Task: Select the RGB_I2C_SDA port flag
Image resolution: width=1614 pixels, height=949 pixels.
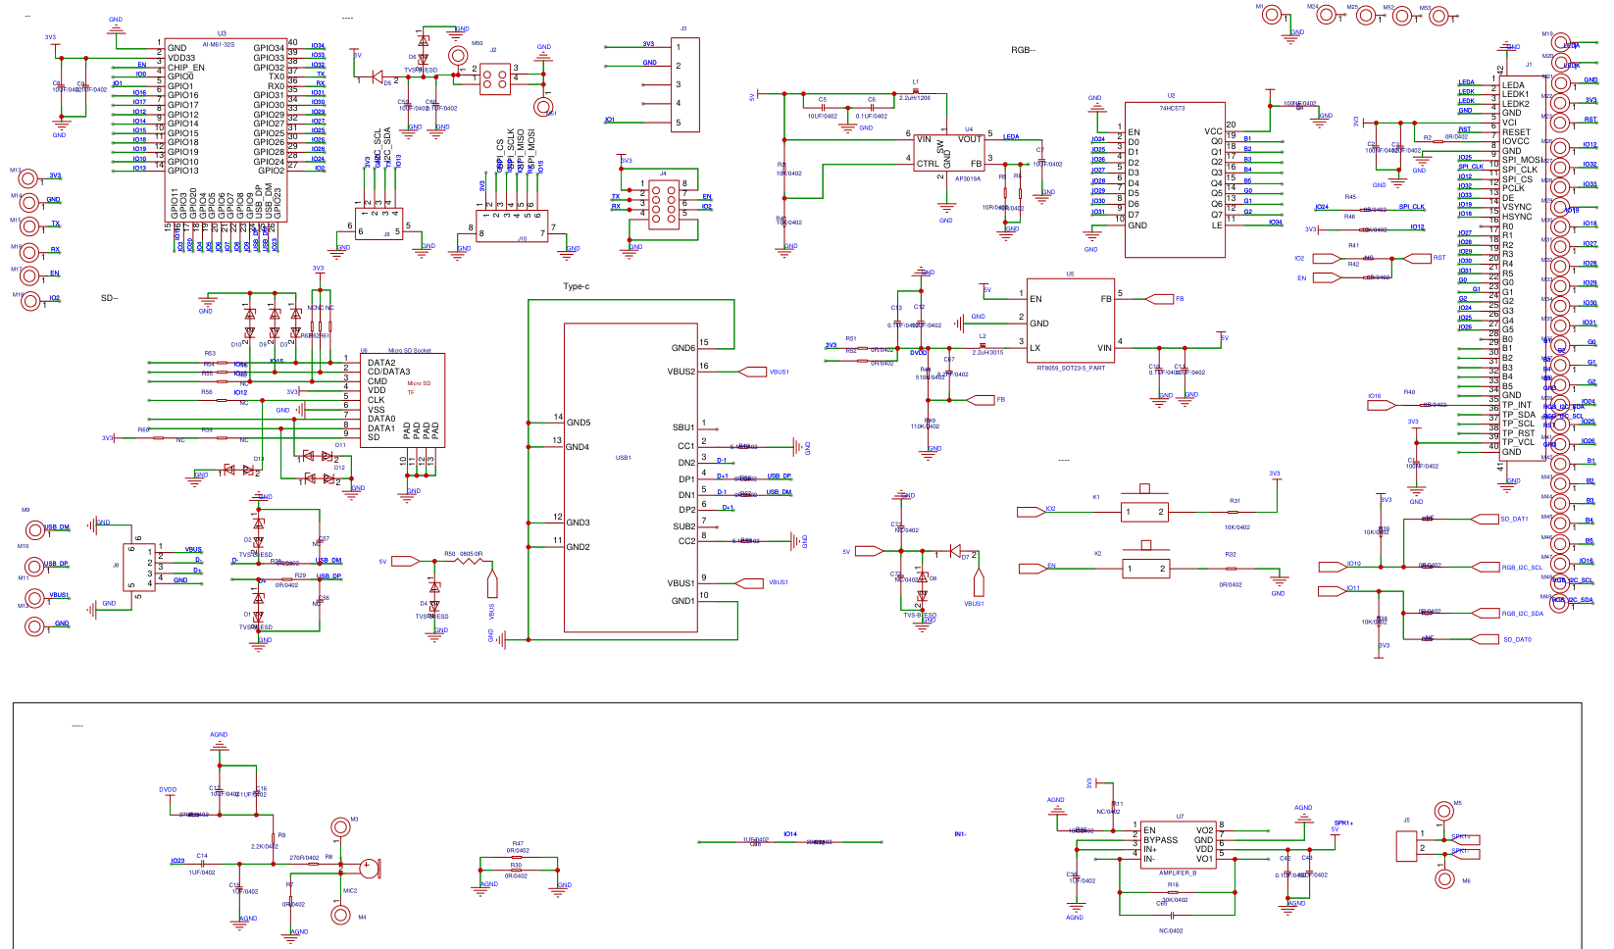Action: click(1487, 614)
